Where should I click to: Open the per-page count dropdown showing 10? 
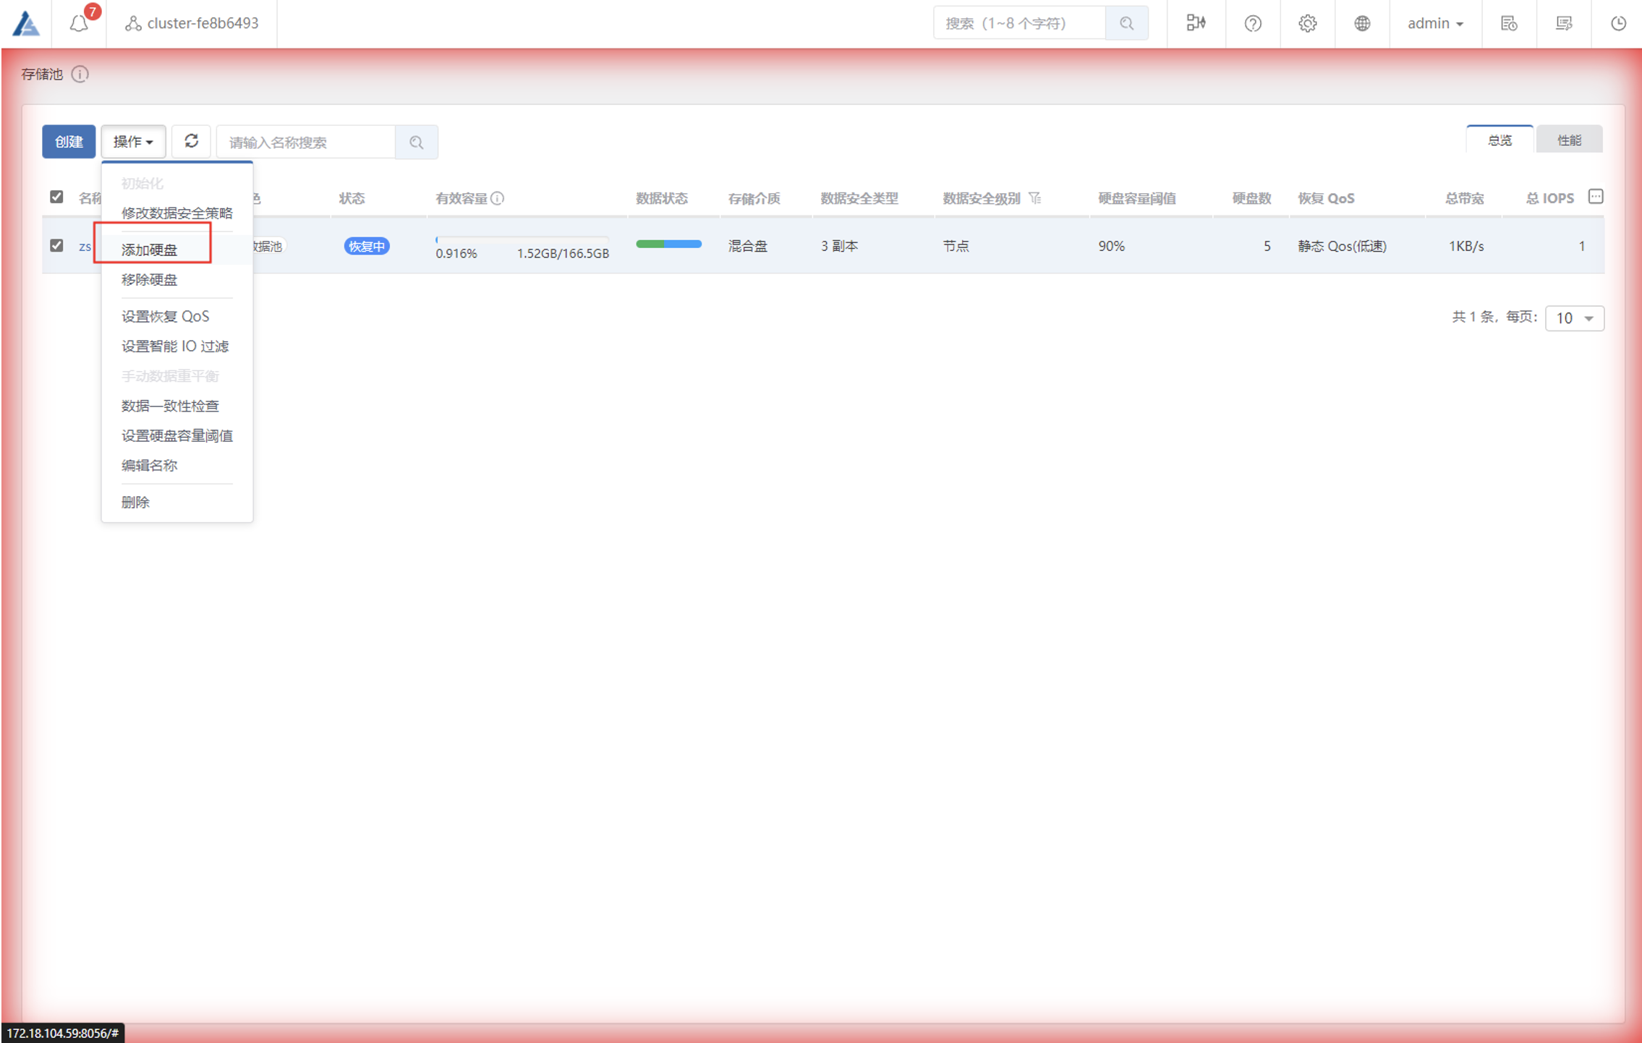click(1574, 318)
